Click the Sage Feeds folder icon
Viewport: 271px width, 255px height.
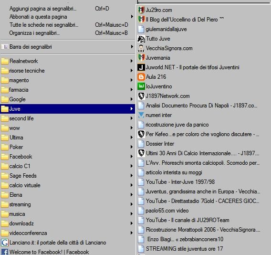point(4,176)
